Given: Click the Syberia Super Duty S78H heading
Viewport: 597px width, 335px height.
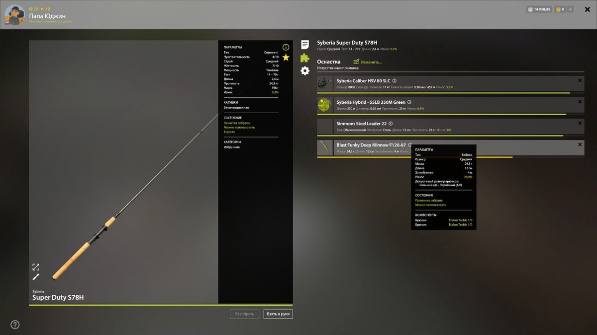Looking at the screenshot, I should point(347,43).
